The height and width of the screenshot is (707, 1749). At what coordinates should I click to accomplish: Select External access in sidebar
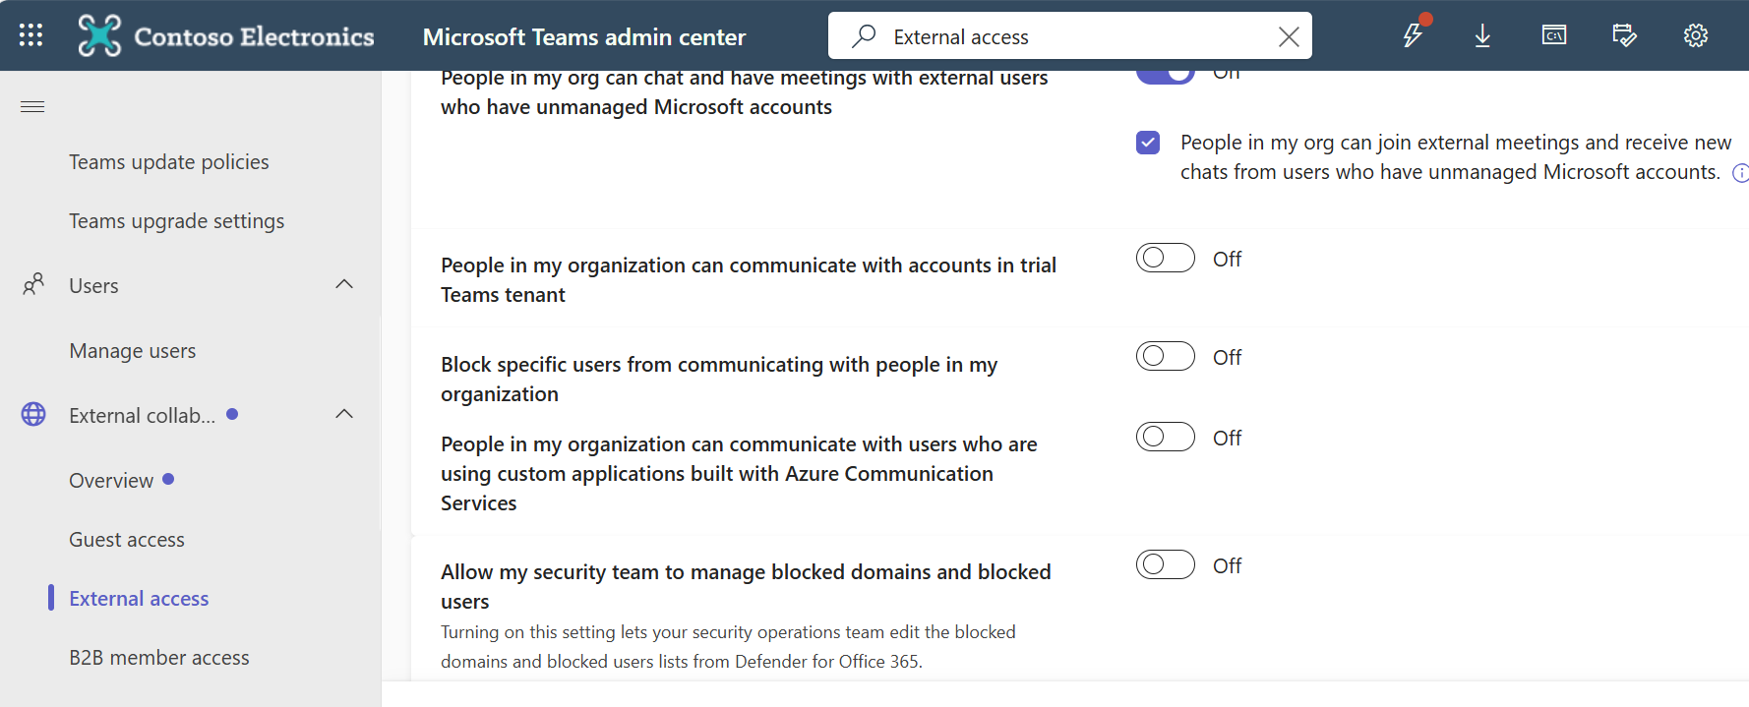click(139, 599)
